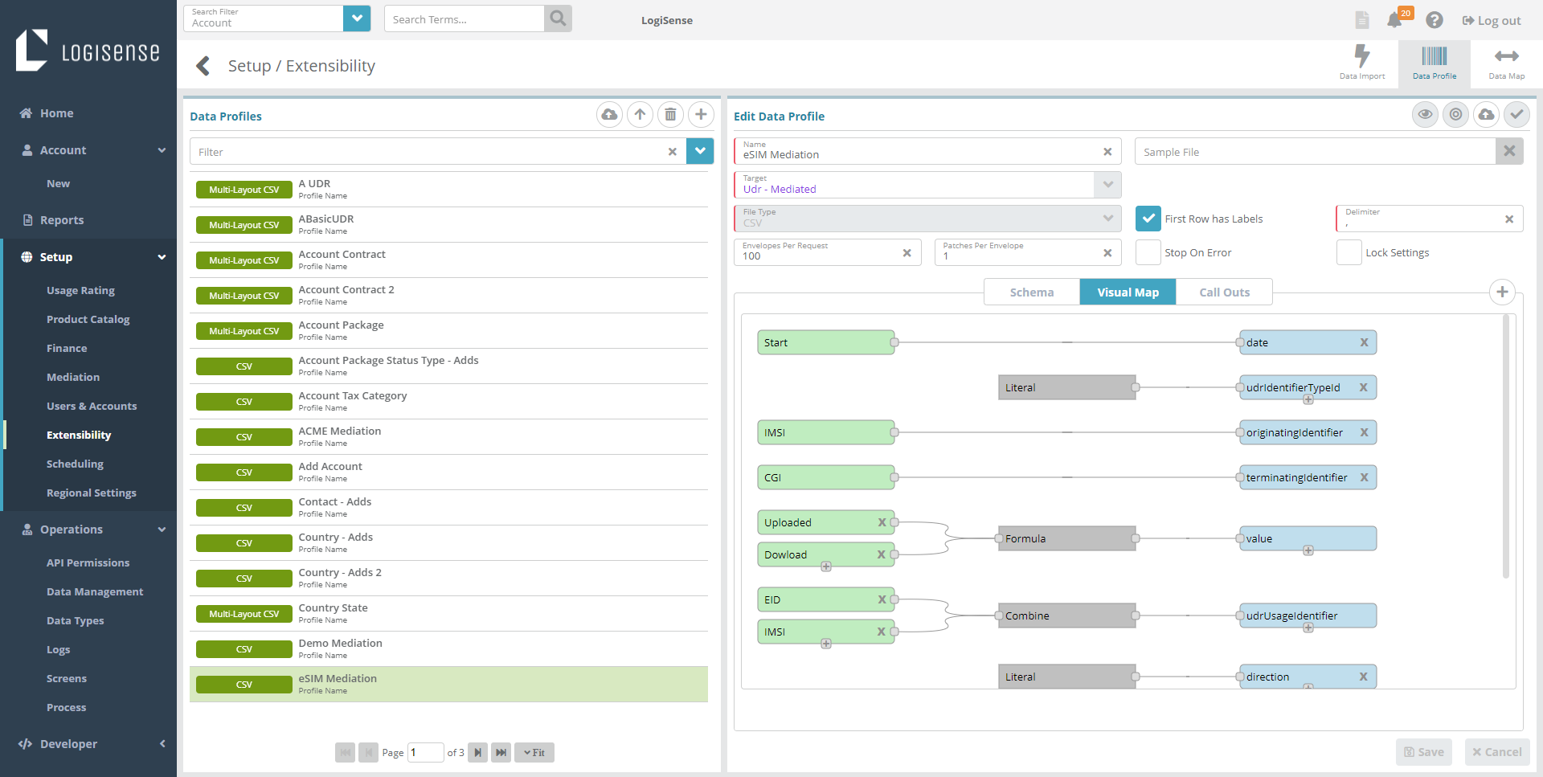The width and height of the screenshot is (1543, 777).
Task: Toggle First Row has Labels checkbox
Action: tap(1148, 219)
